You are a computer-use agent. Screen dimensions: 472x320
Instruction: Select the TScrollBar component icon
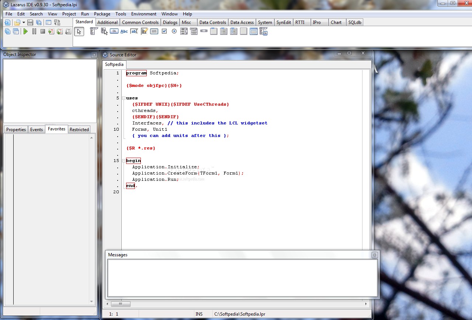pos(204,31)
